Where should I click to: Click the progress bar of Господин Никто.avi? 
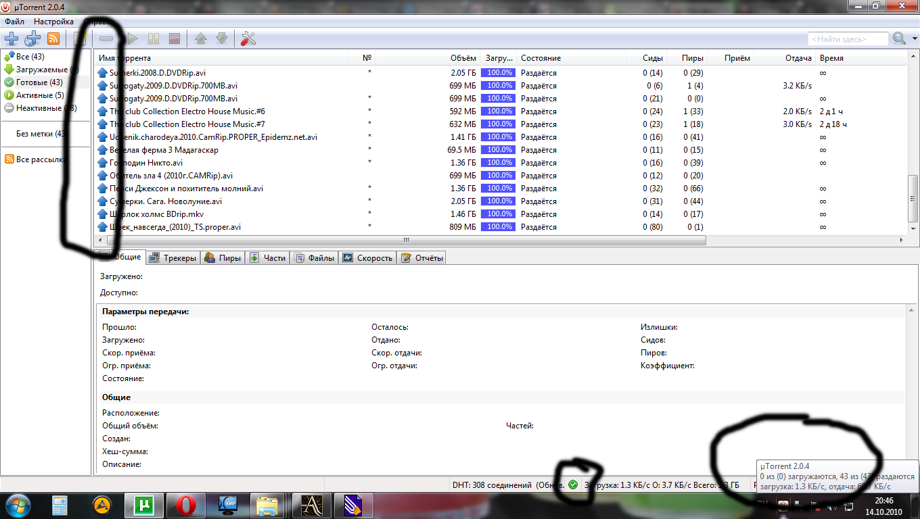(498, 163)
